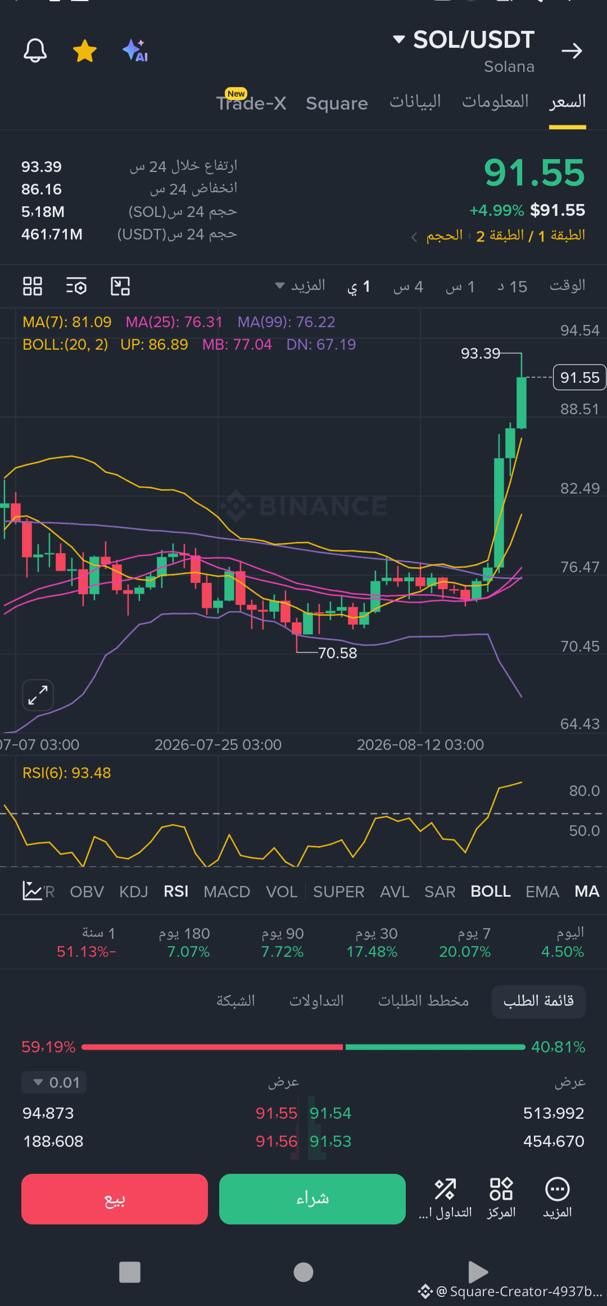Image resolution: width=607 pixels, height=1306 pixels.
Task: Toggle the AVL indicator
Action: pos(395,892)
